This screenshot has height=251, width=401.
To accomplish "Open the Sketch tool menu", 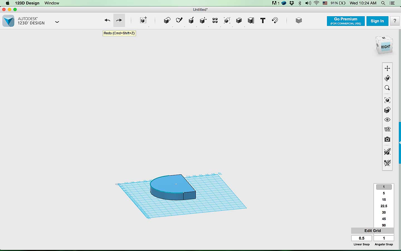I will [x=179, y=20].
